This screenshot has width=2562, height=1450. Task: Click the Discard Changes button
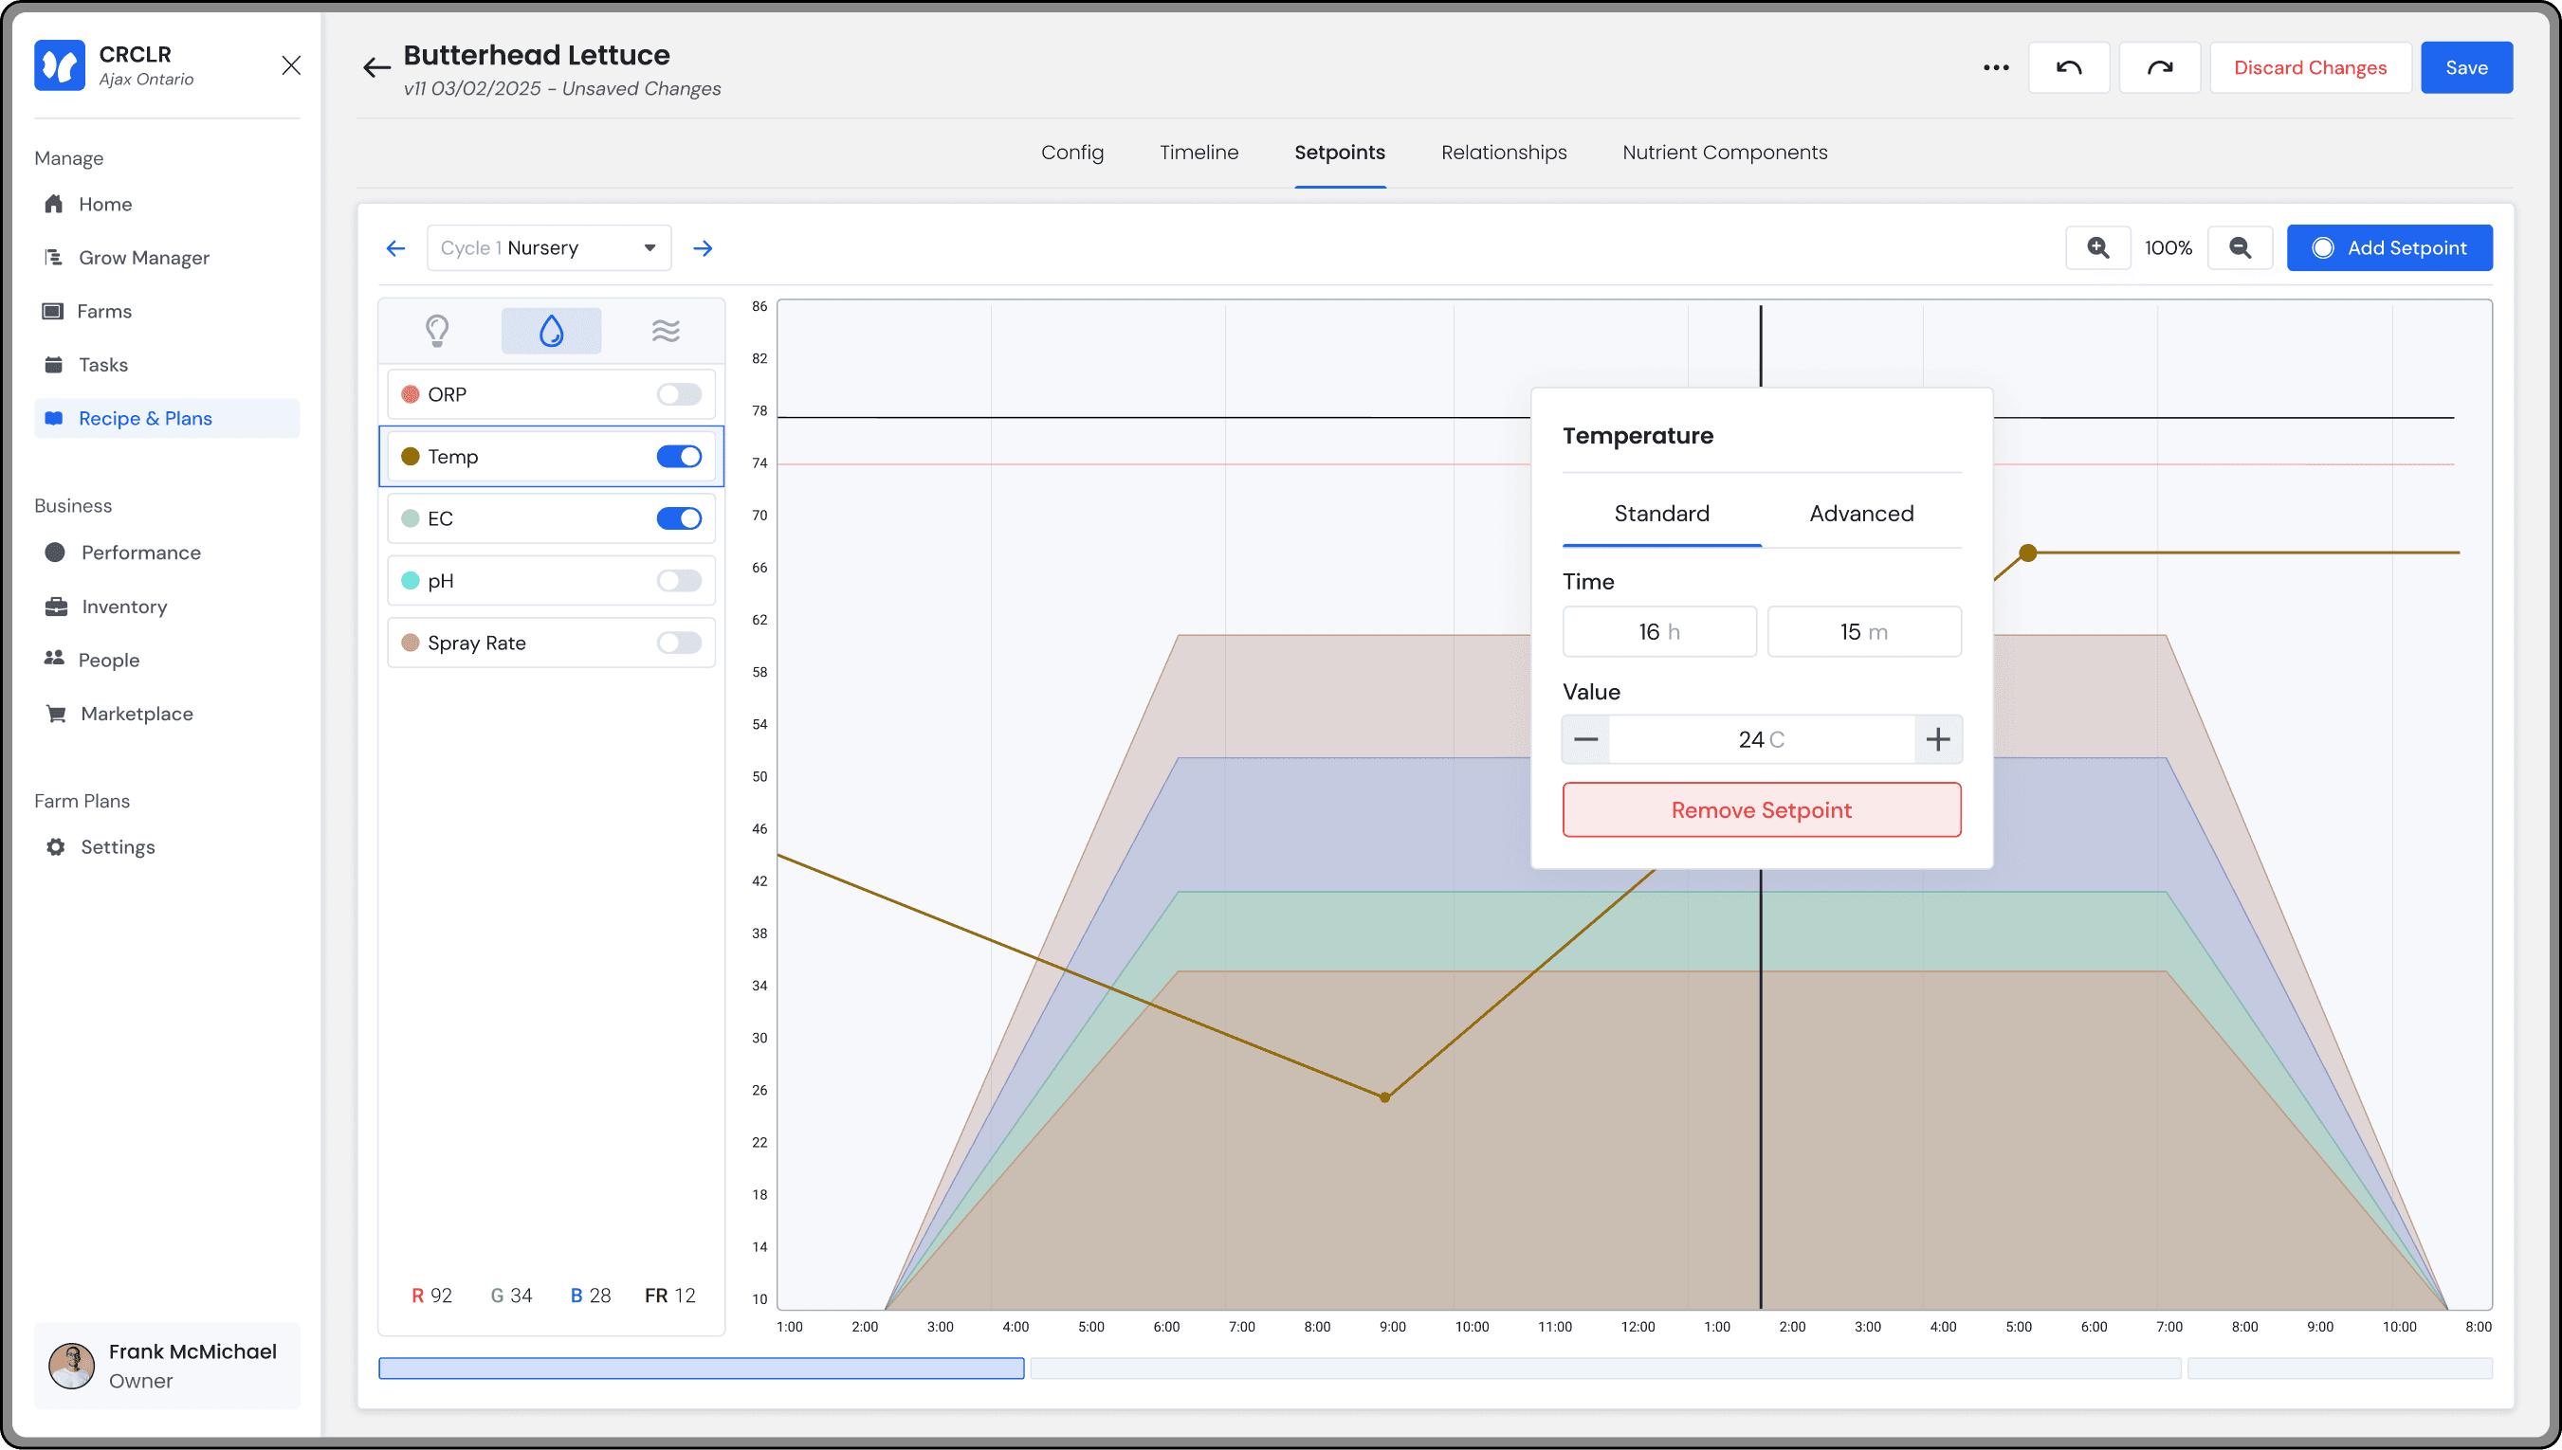(2309, 67)
